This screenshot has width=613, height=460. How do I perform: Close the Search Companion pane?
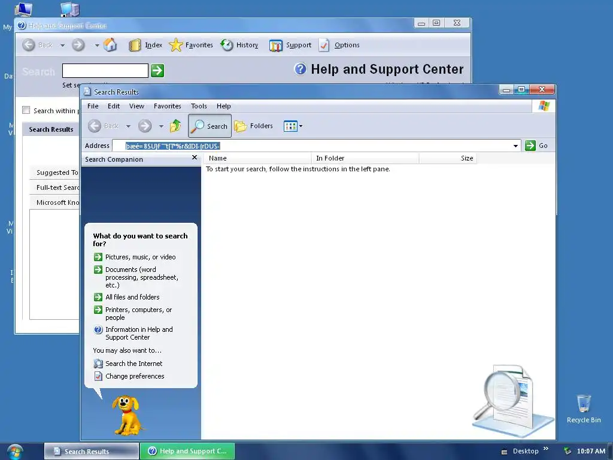195,158
